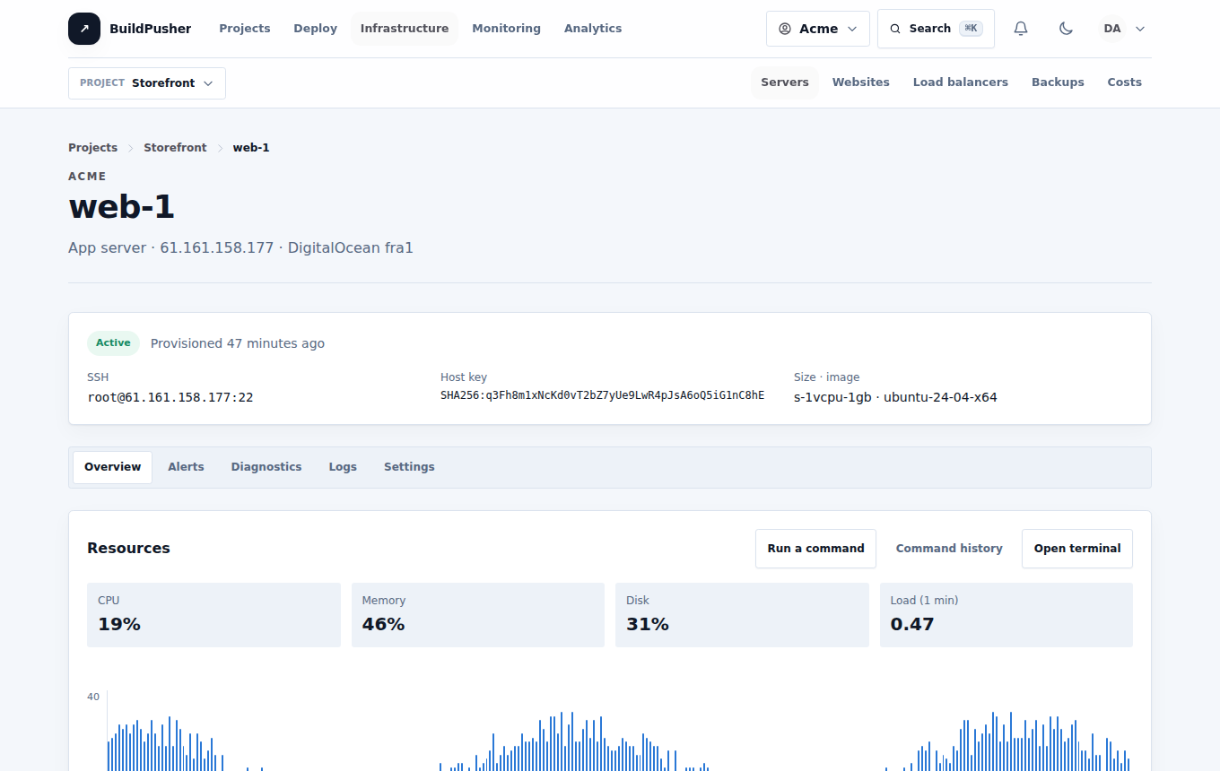Click the Memory 46% metric card

pyautogui.click(x=478, y=615)
